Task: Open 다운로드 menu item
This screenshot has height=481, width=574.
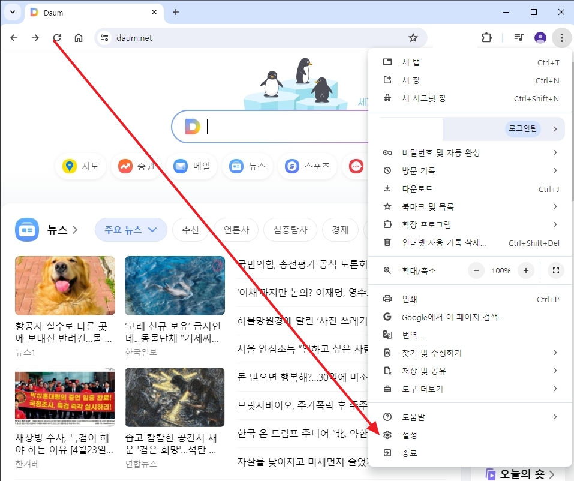Action: pyautogui.click(x=470, y=188)
